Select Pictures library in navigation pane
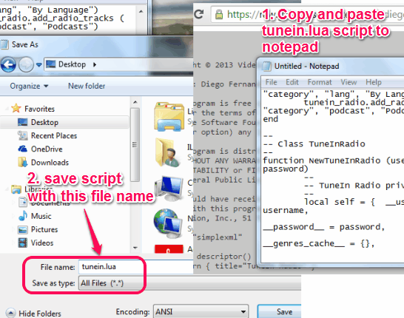 coord(44,229)
